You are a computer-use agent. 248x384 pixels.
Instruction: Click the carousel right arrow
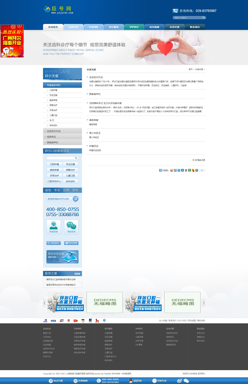click(203, 303)
